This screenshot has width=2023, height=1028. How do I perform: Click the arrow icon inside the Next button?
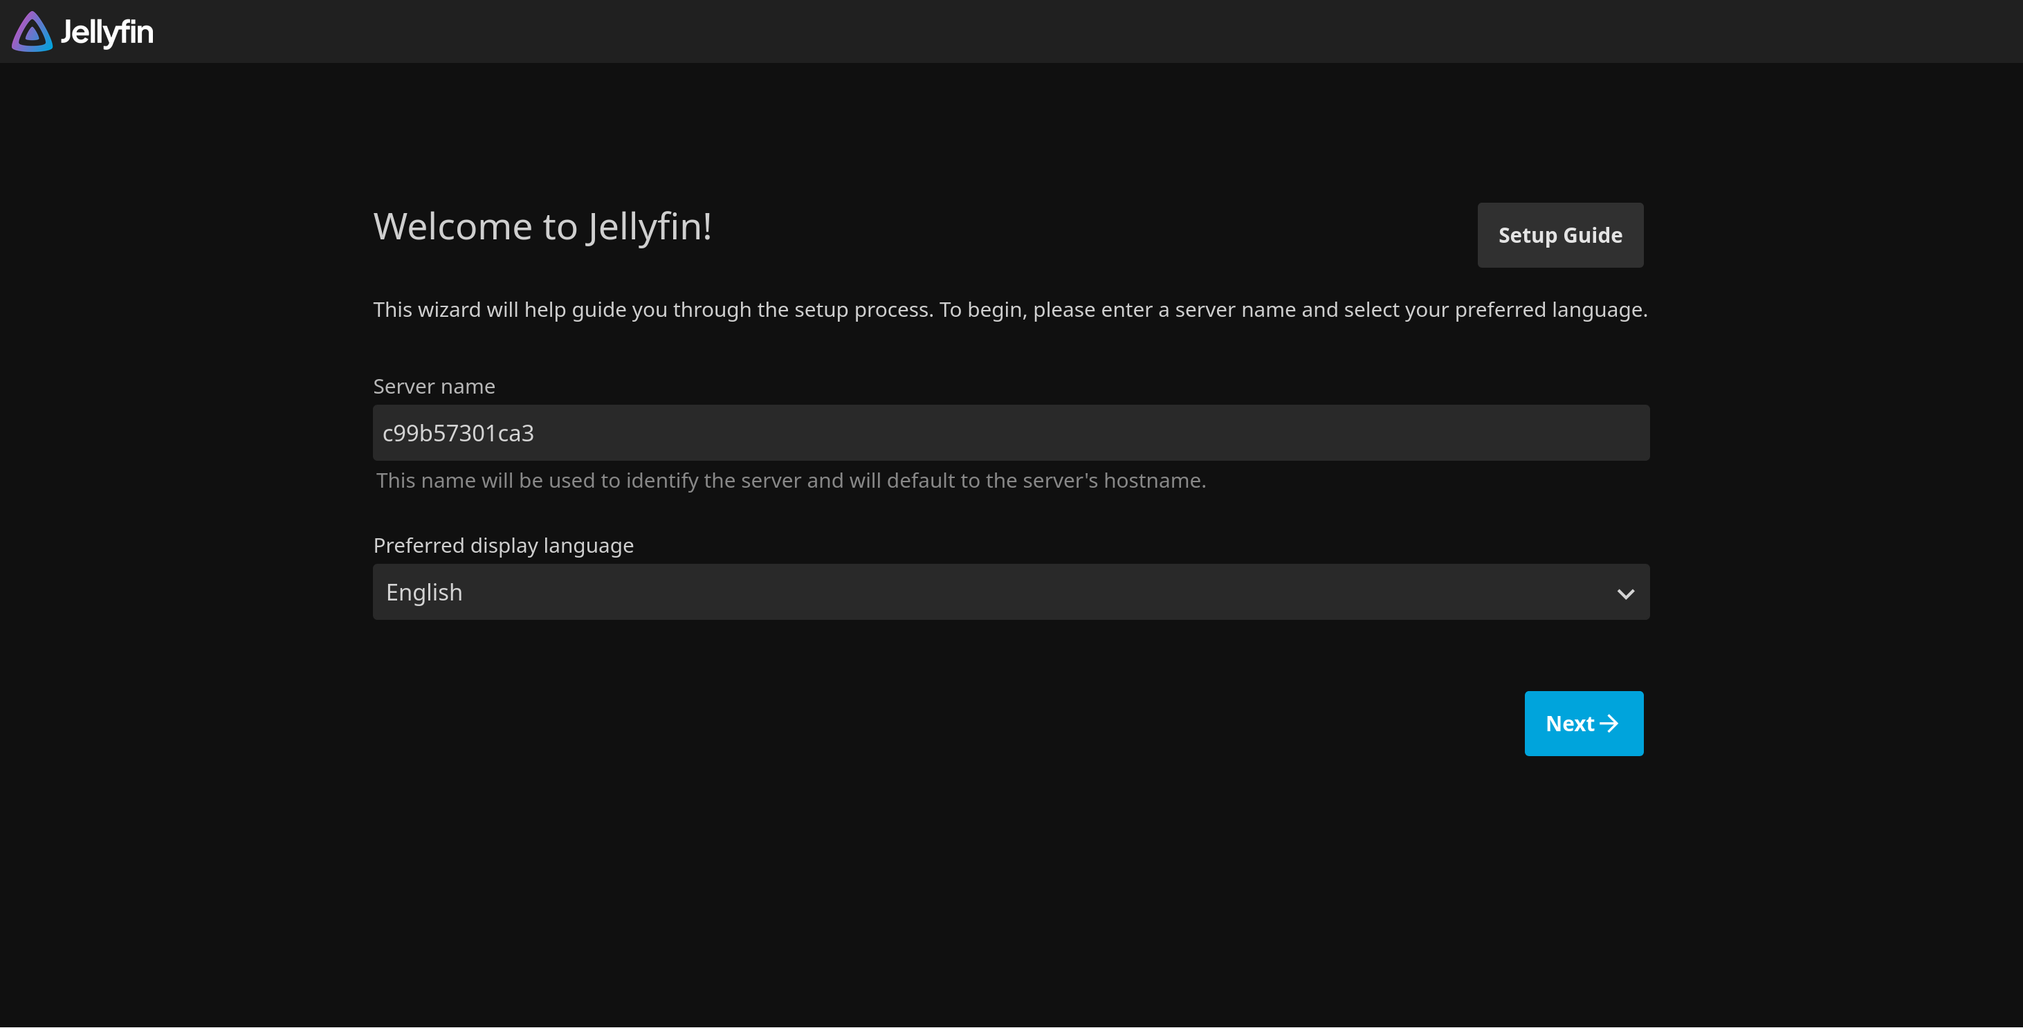[1611, 722]
